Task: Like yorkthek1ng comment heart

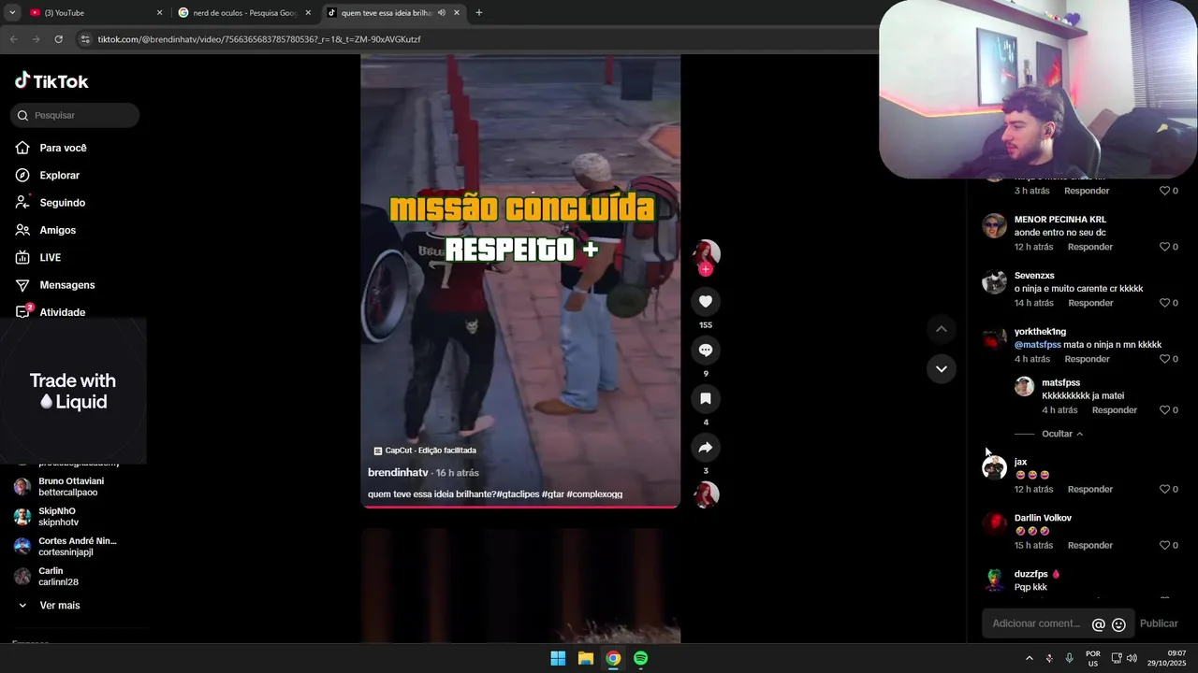Action: point(1165,359)
